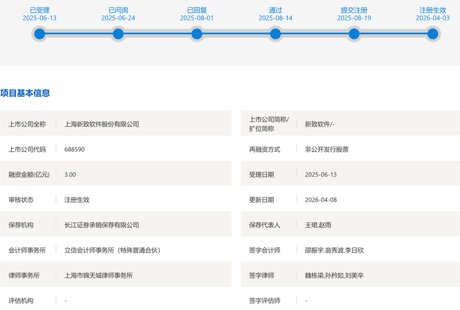Click the date 2026-04-03 under 注册生效
The width and height of the screenshot is (460, 310).
(433, 18)
